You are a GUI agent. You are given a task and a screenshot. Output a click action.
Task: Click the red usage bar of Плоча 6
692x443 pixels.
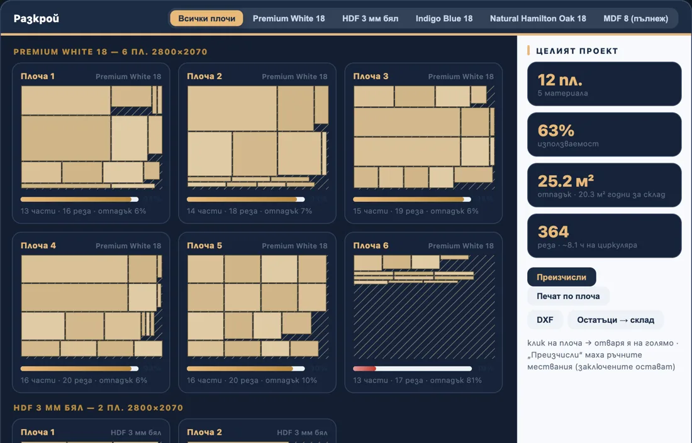(x=412, y=368)
